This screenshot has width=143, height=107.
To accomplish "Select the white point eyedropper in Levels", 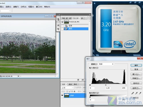I will (x=140, y=93).
